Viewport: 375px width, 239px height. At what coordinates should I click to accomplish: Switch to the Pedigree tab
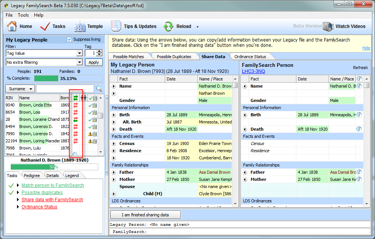(x=32, y=176)
